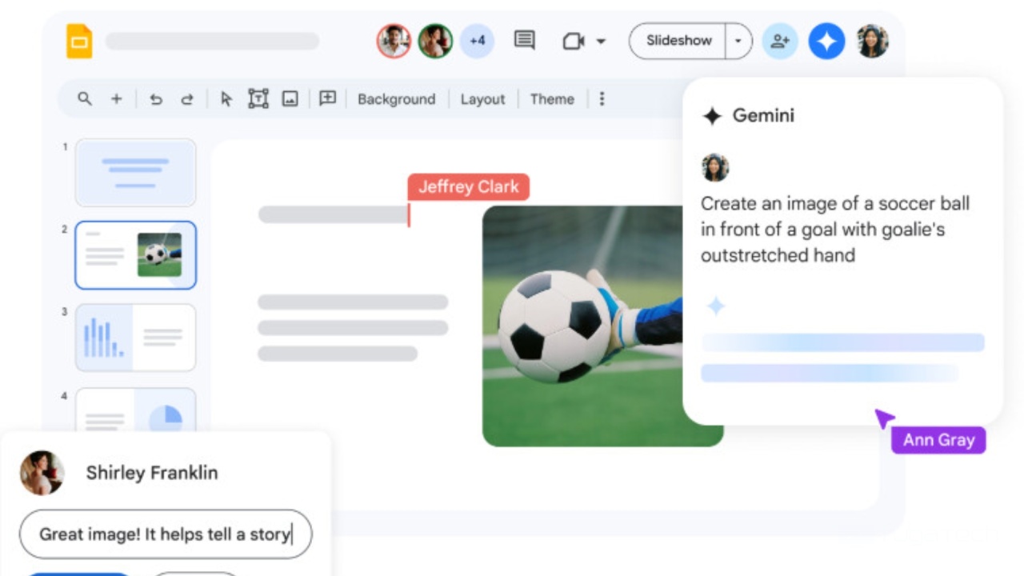Undo the last action
The width and height of the screenshot is (1024, 576).
(156, 99)
